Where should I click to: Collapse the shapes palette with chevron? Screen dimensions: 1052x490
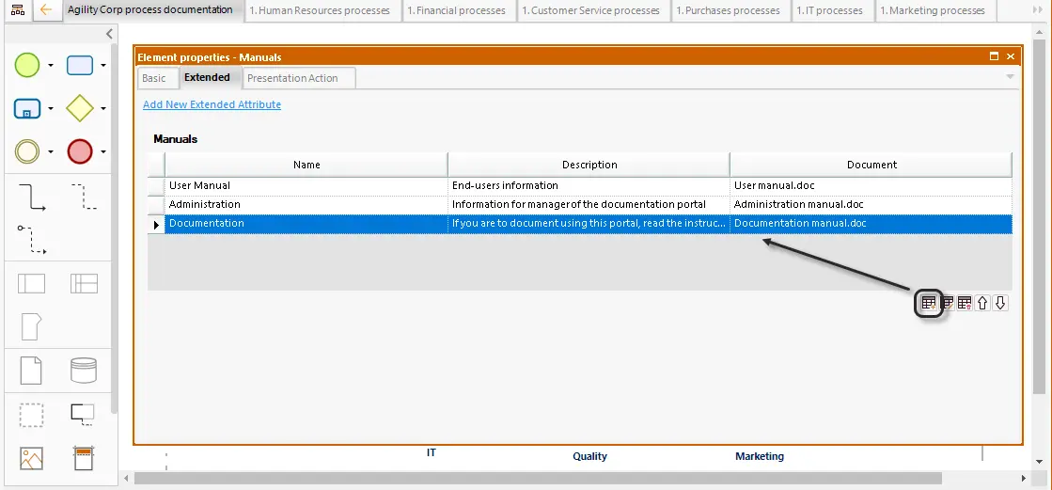[x=110, y=34]
